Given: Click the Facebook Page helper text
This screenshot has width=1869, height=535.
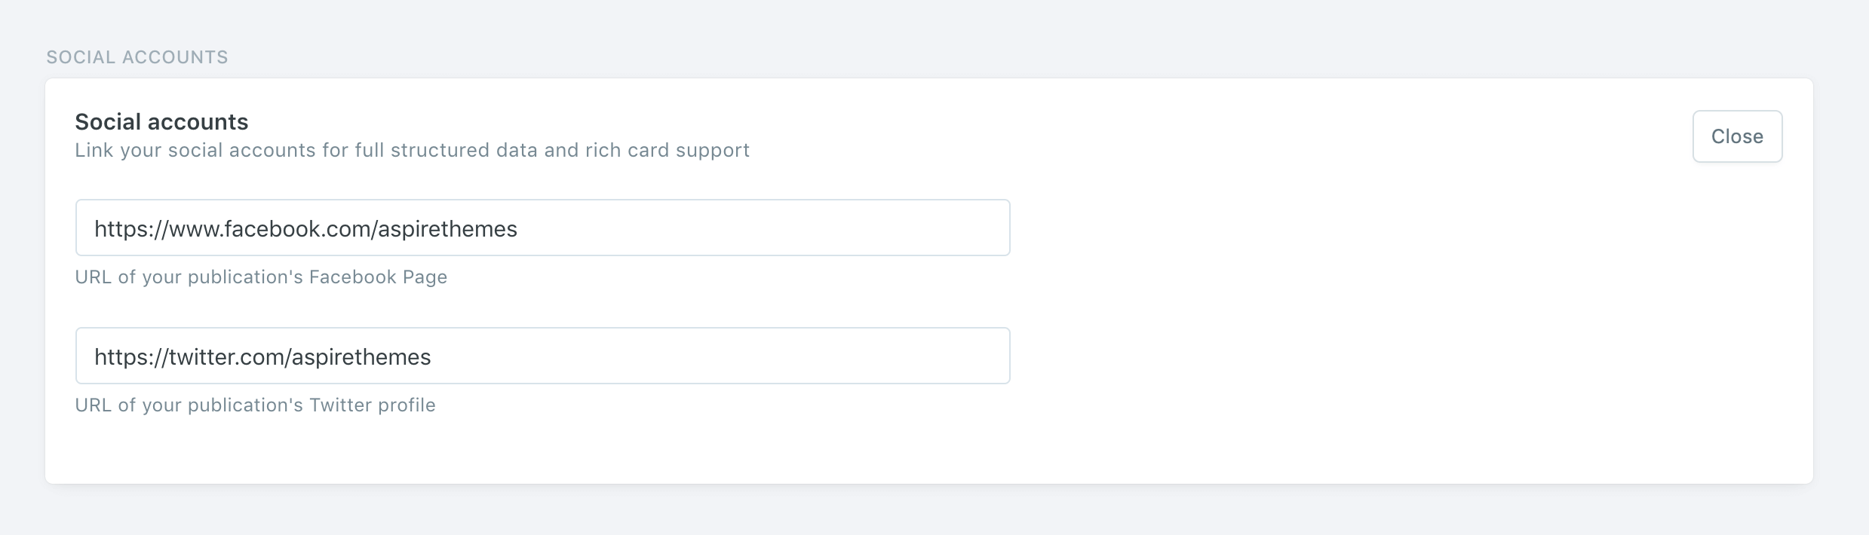Looking at the screenshot, I should click(260, 277).
